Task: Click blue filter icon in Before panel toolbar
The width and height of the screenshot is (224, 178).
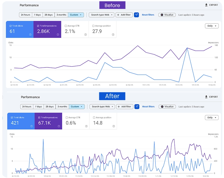Action: coord(137,15)
